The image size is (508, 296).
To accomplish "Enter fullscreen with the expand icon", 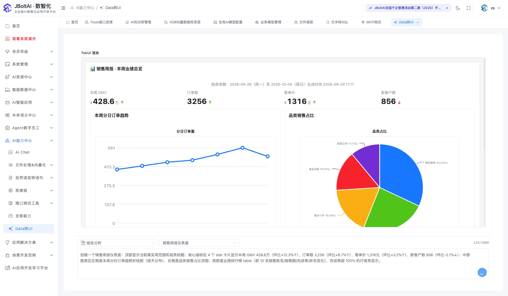I will click(x=468, y=8).
